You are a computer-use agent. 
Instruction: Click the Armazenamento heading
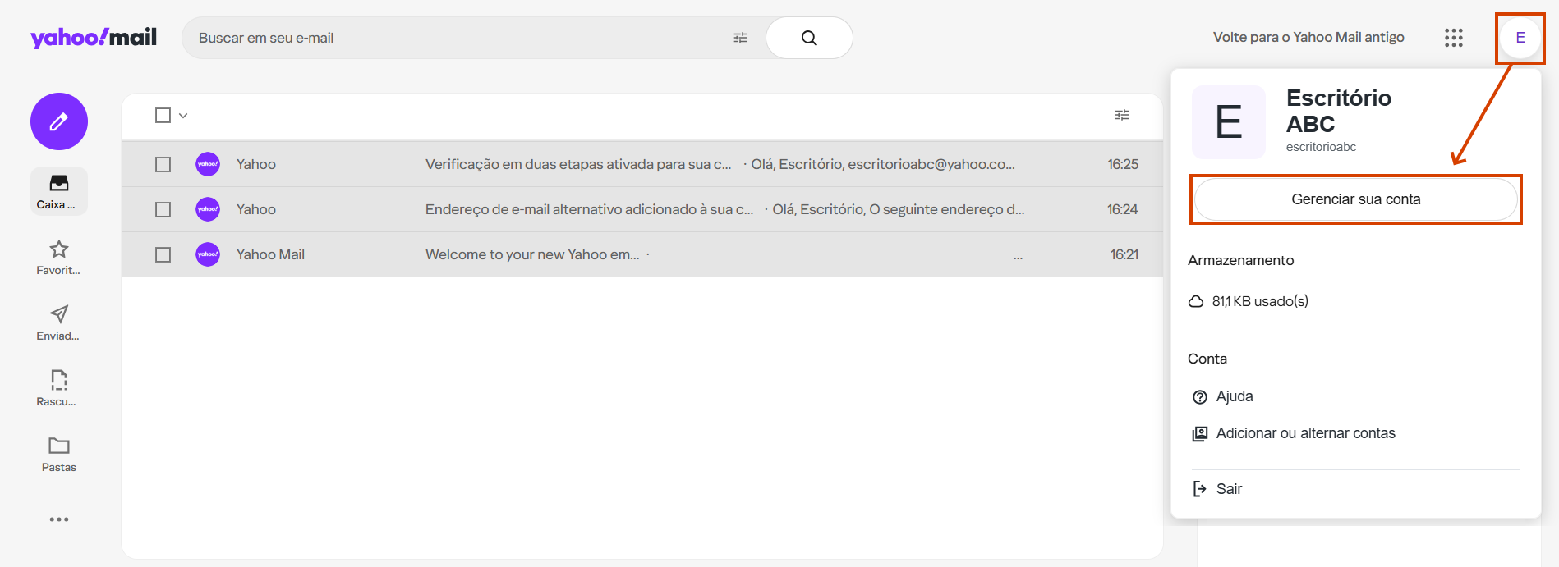click(x=1240, y=260)
